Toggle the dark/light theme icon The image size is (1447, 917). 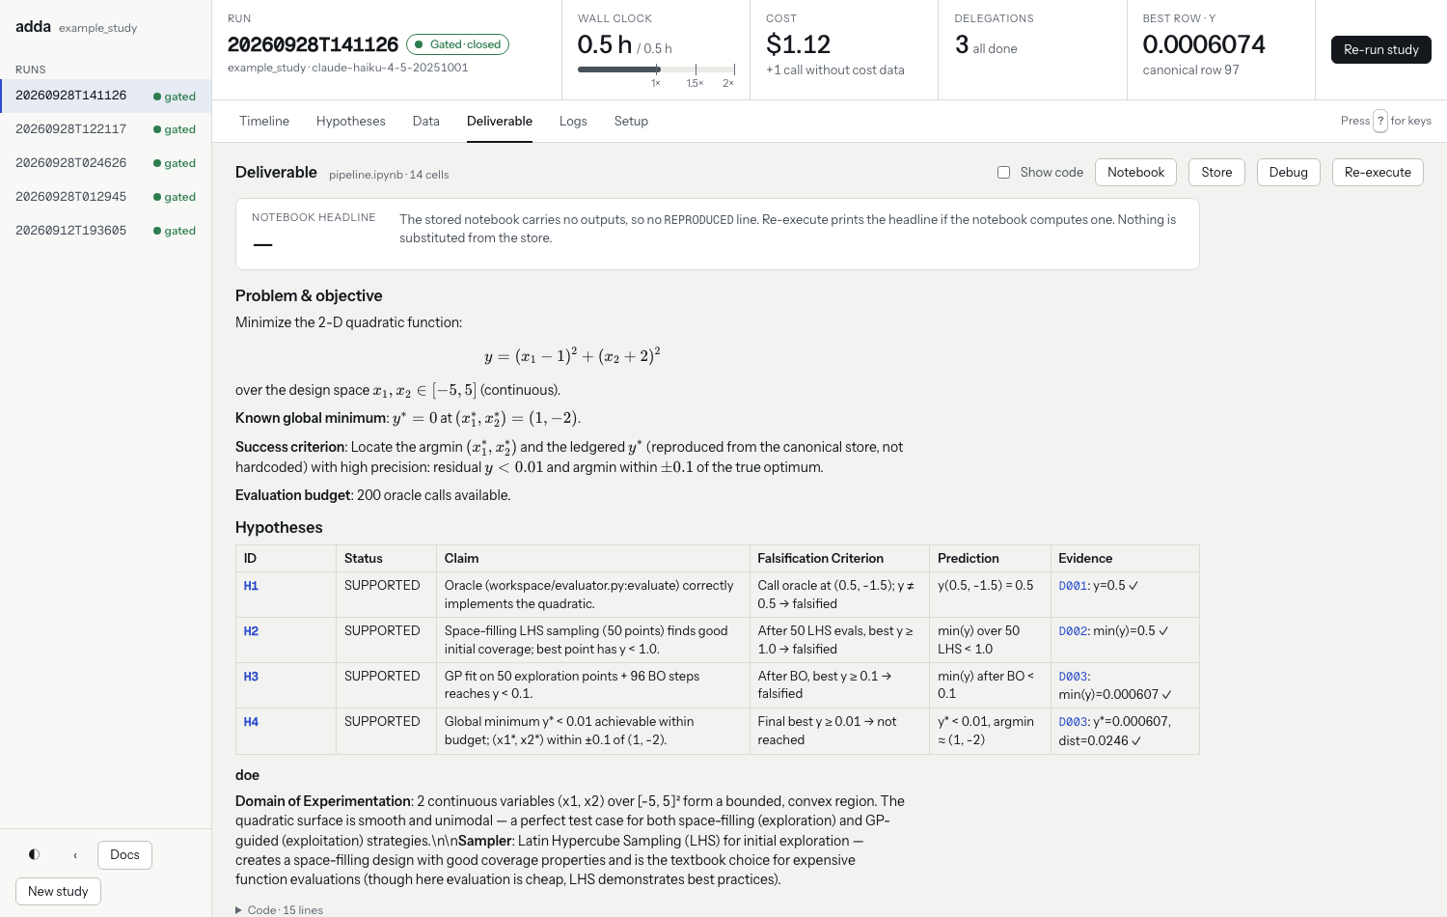click(x=35, y=854)
